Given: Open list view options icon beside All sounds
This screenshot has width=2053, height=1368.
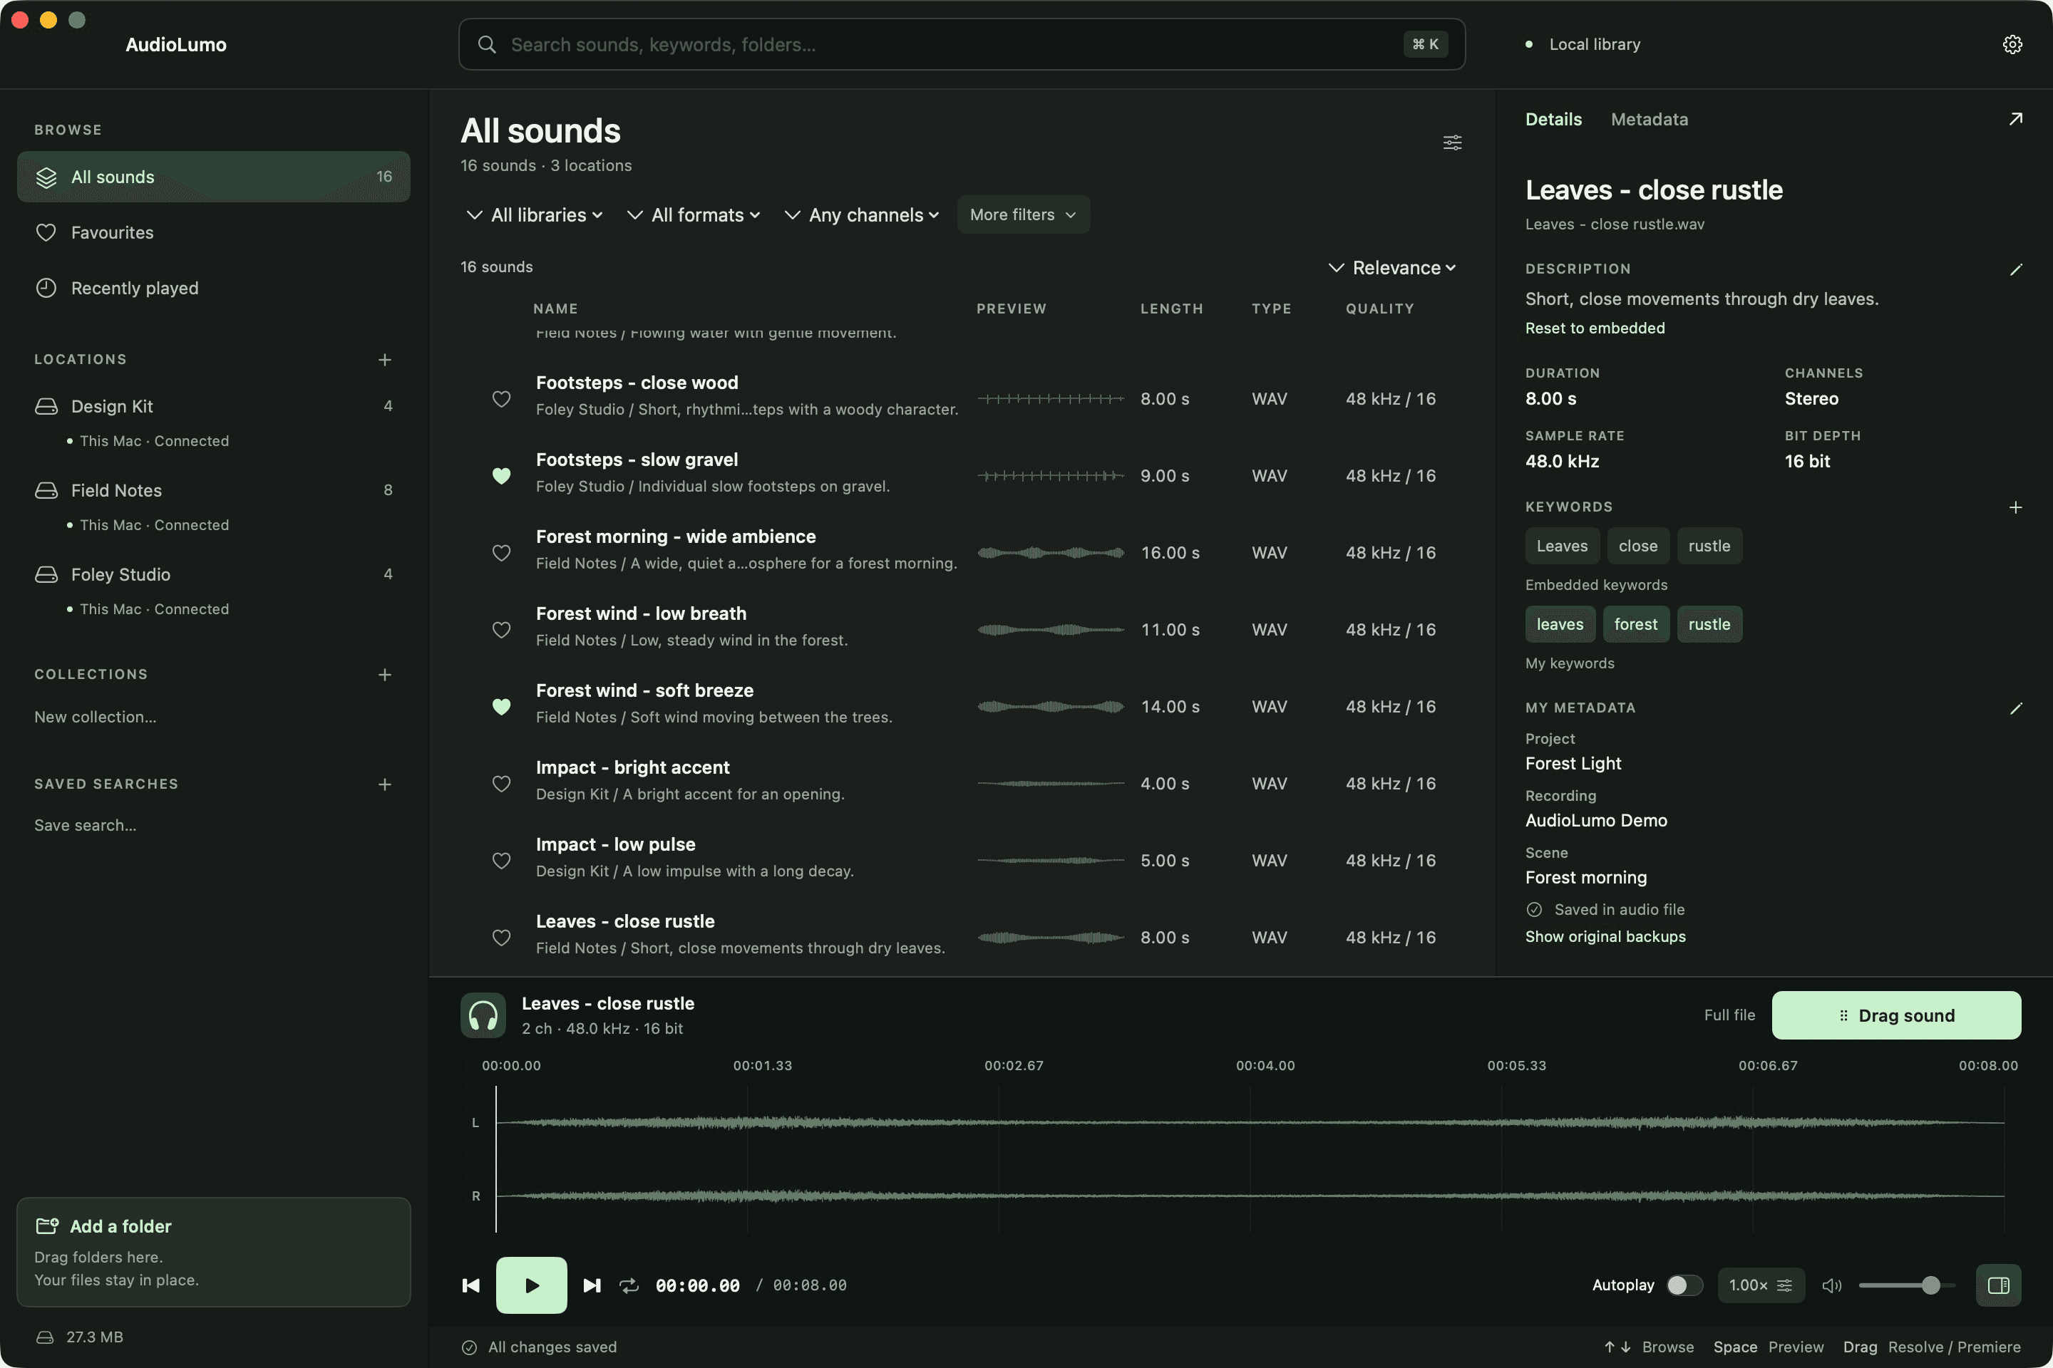Looking at the screenshot, I should (1453, 142).
